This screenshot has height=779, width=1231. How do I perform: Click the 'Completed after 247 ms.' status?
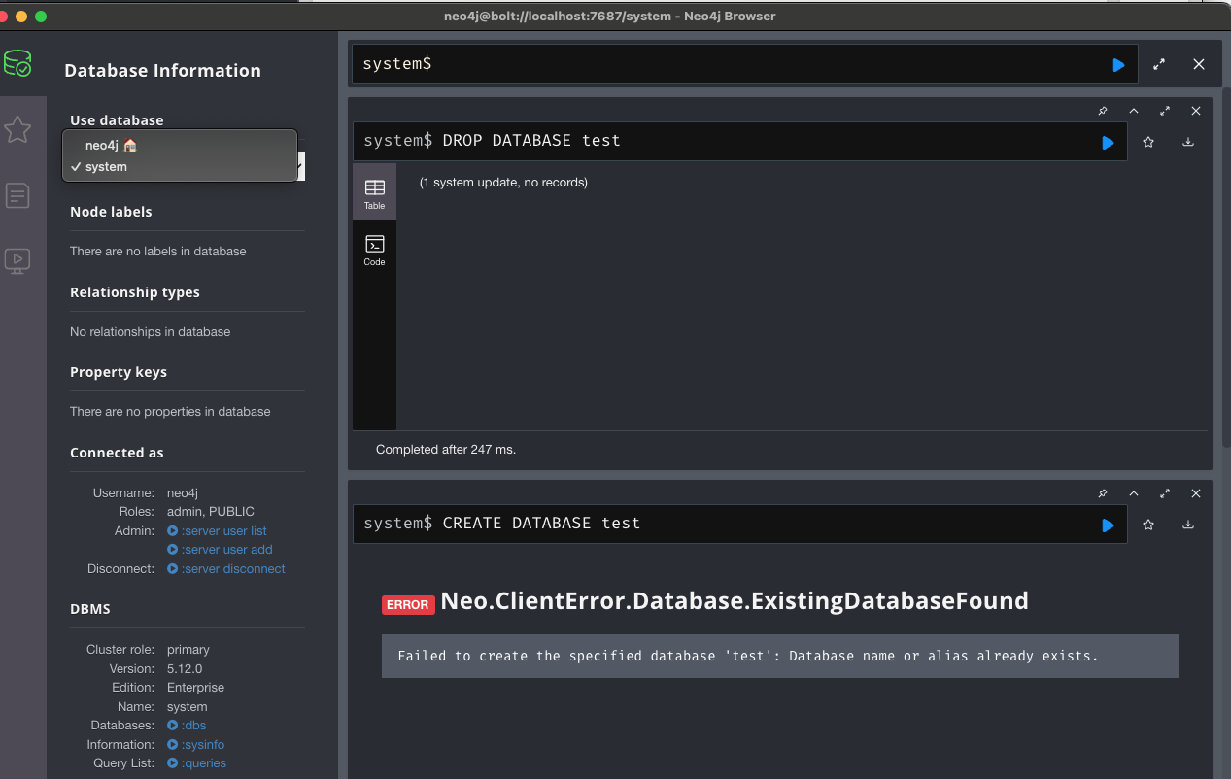point(446,450)
